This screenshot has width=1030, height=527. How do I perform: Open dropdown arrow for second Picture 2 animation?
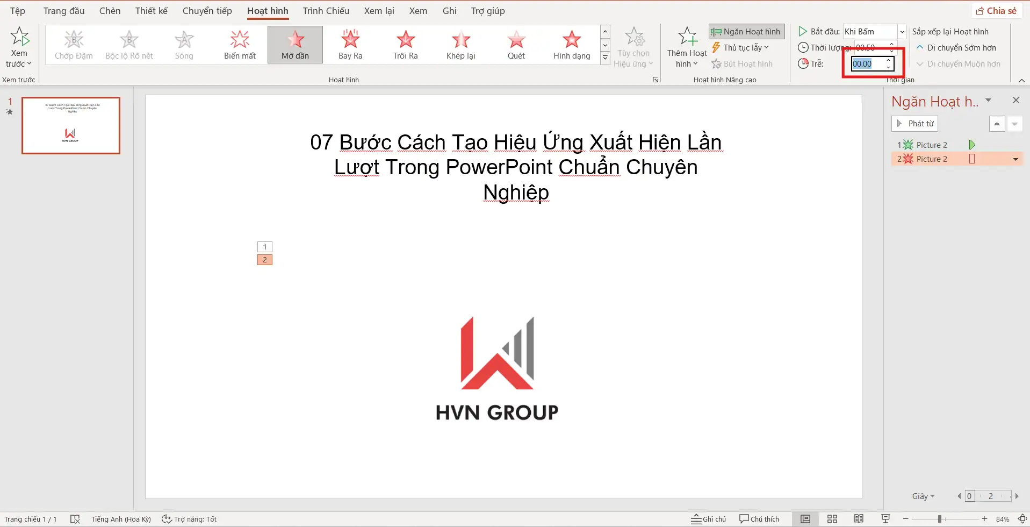(1015, 159)
